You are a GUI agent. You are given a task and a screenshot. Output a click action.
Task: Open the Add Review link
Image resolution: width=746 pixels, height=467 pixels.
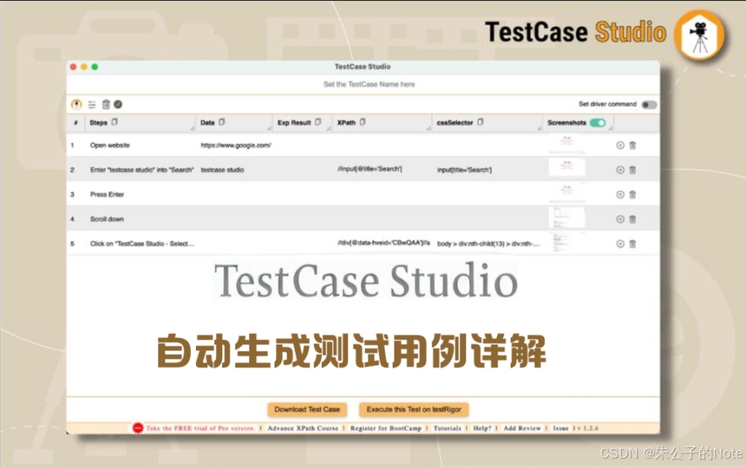[x=522, y=428]
